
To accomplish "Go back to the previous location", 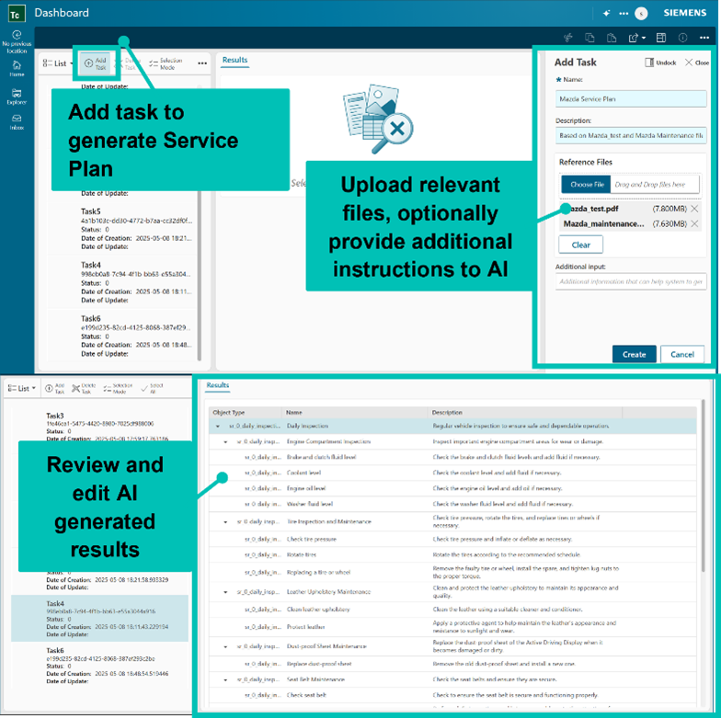I will [17, 40].
